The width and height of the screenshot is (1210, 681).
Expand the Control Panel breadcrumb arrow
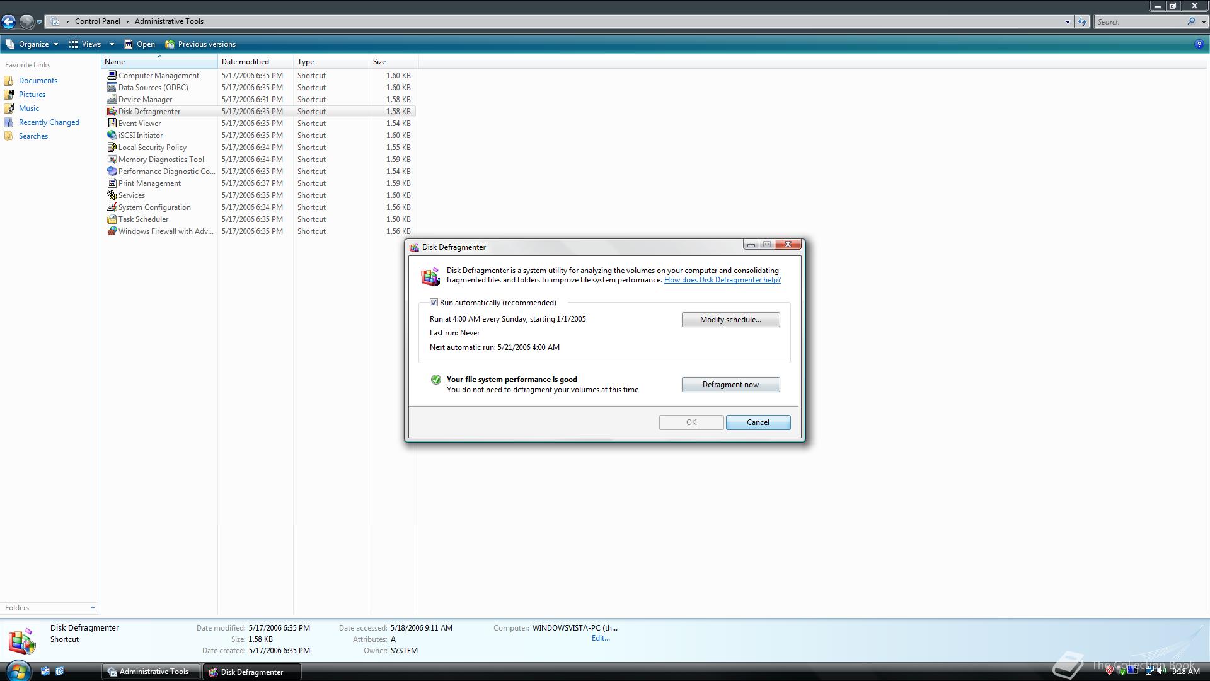point(127,21)
